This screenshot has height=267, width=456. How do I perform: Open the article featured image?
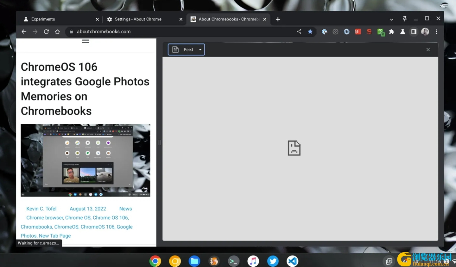click(x=85, y=160)
